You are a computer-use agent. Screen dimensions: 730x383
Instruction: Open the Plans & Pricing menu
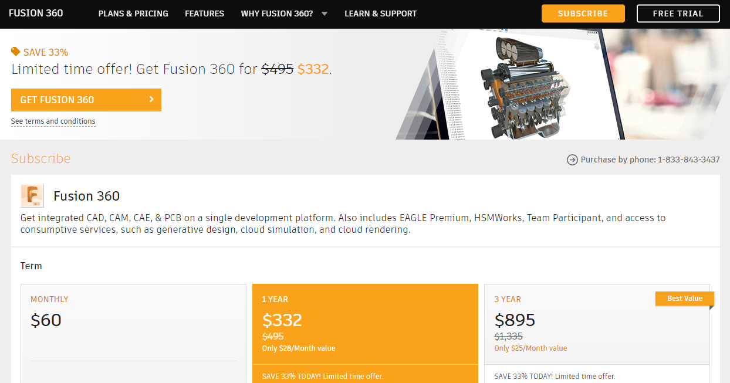click(133, 13)
